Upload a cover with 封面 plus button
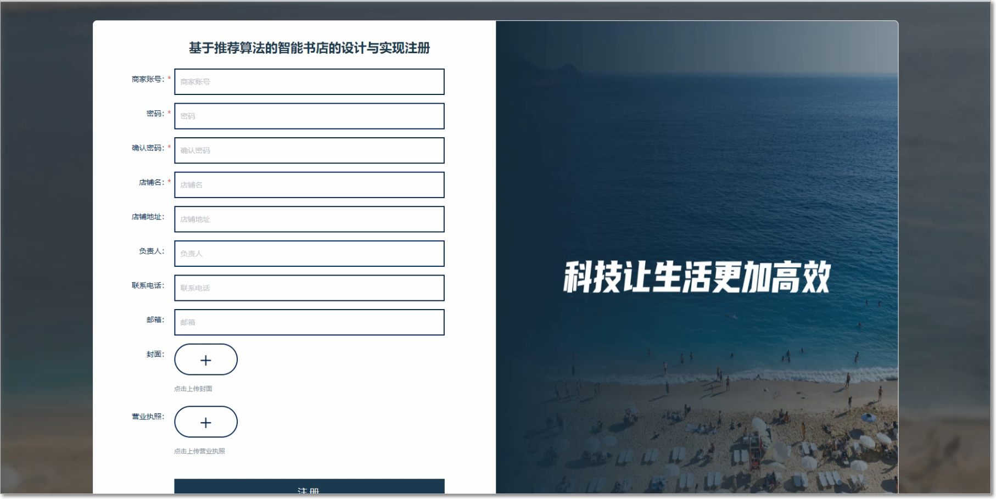Image resolution: width=996 pixels, height=499 pixels. pos(206,360)
